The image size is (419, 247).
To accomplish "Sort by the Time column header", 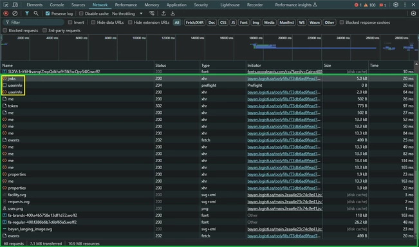I will [391, 66].
